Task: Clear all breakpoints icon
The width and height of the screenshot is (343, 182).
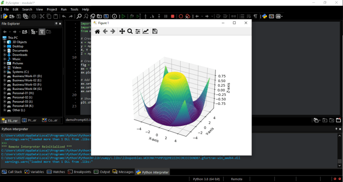Action: click(x=188, y=16)
